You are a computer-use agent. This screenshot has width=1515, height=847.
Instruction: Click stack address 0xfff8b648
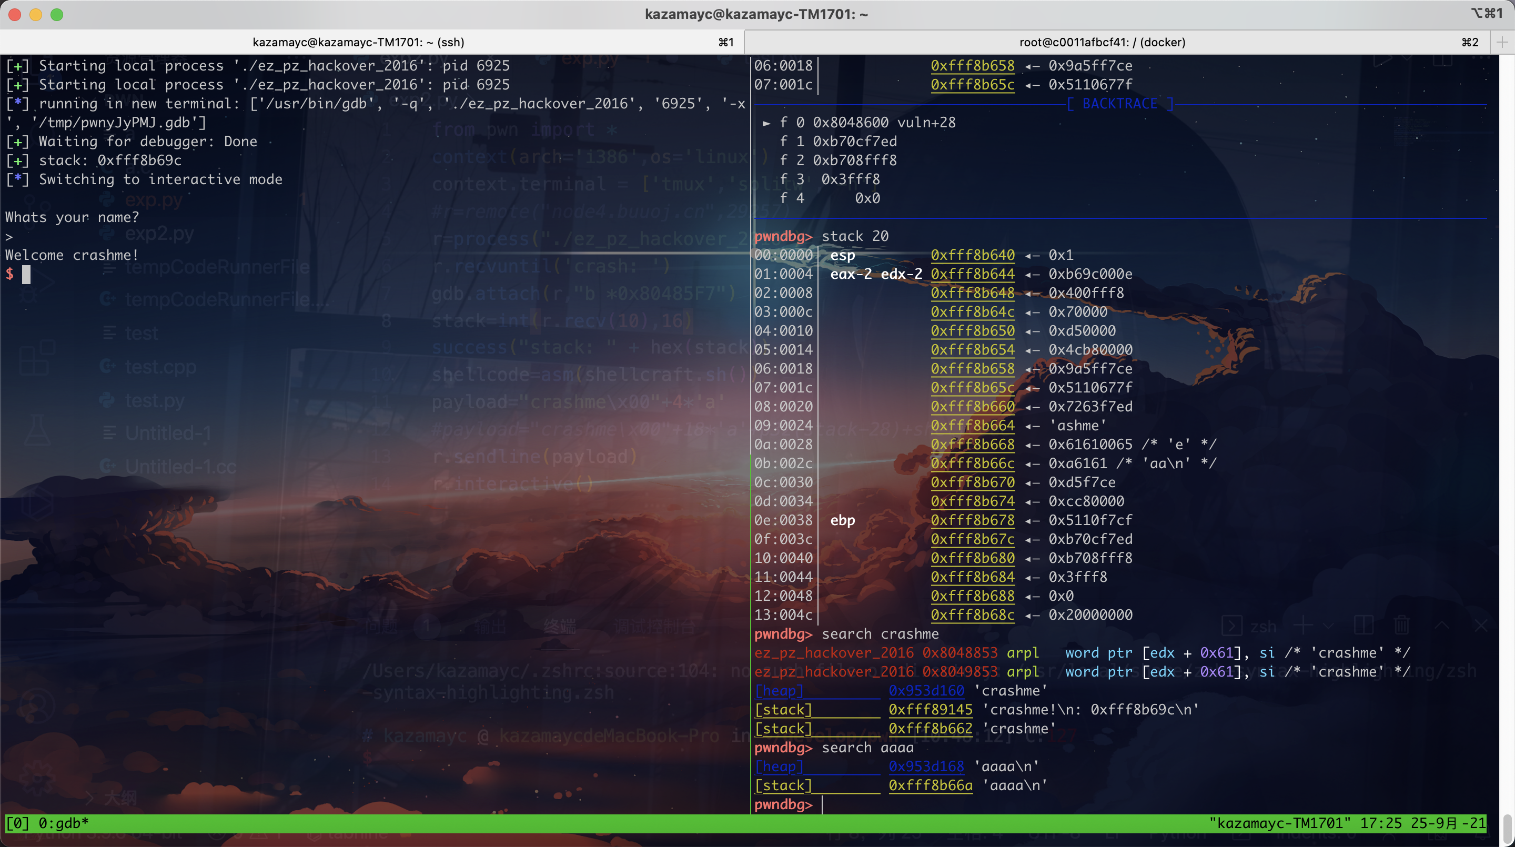tap(973, 293)
